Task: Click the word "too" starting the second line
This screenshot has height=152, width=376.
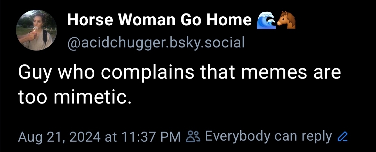Action: click(32, 98)
